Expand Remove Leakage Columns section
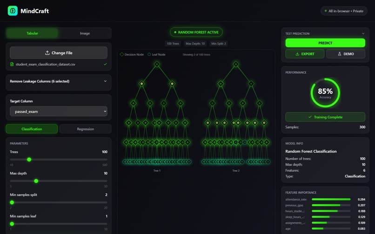This screenshot has width=375, height=234. click(59, 81)
